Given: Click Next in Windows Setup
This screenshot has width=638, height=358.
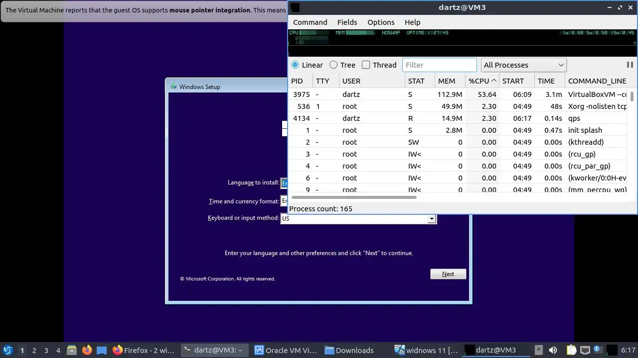Looking at the screenshot, I should (x=448, y=274).
